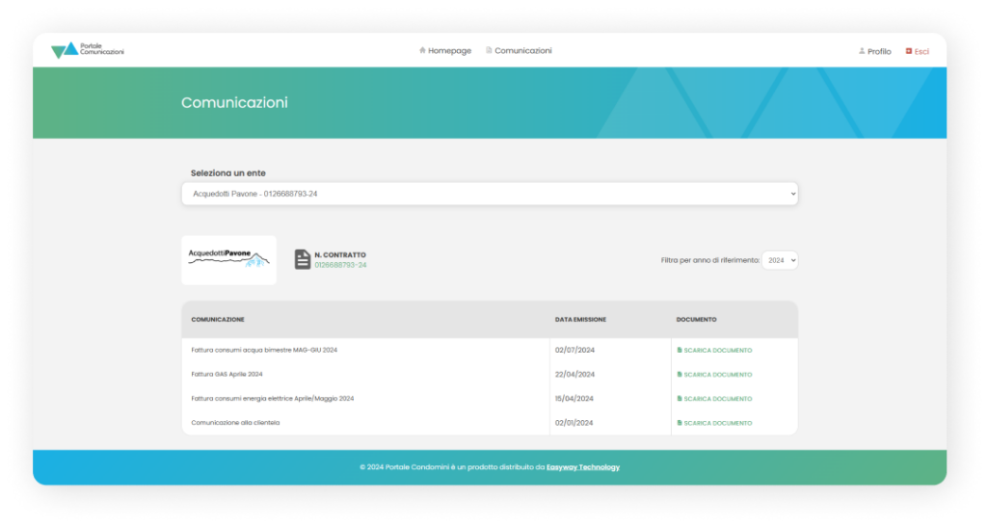Open the Easyway Technology footer link

pyautogui.click(x=582, y=467)
